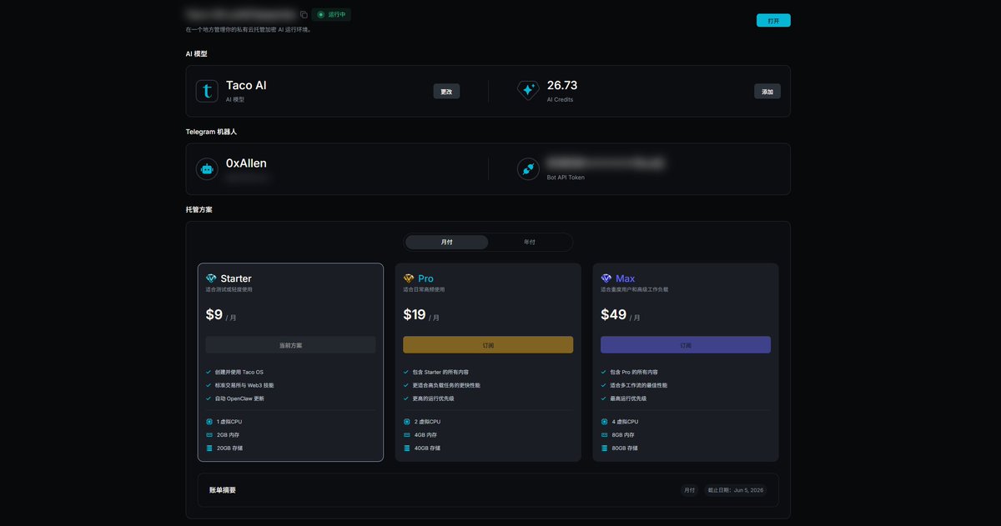Click the 打开 button at top right

pyautogui.click(x=773, y=21)
